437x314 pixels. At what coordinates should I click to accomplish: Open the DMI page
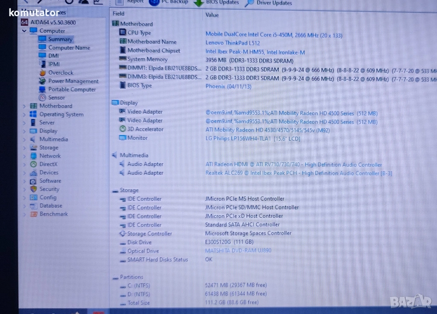point(53,56)
